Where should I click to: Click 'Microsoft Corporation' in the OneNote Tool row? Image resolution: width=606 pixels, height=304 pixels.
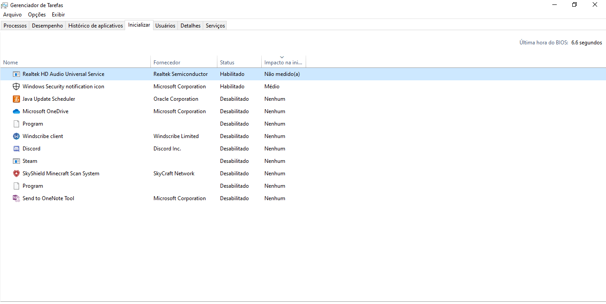click(180, 198)
